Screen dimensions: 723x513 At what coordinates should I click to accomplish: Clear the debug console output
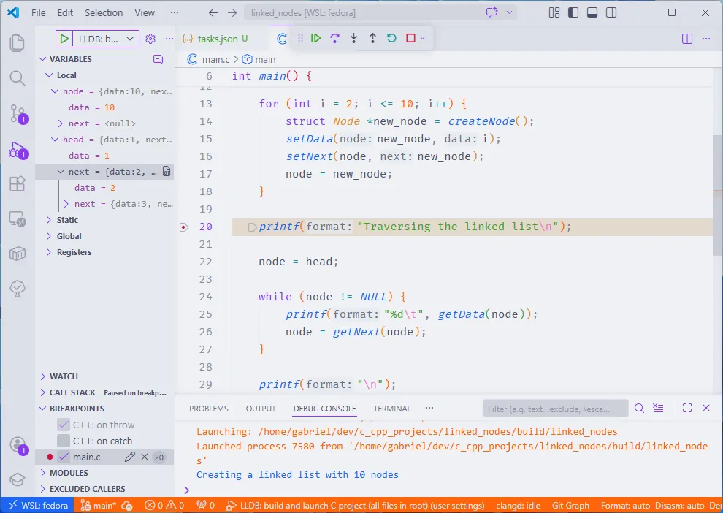click(x=658, y=408)
